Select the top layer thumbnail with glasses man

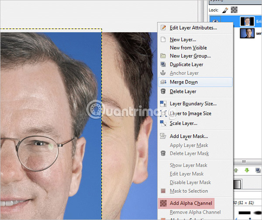click(x=247, y=21)
